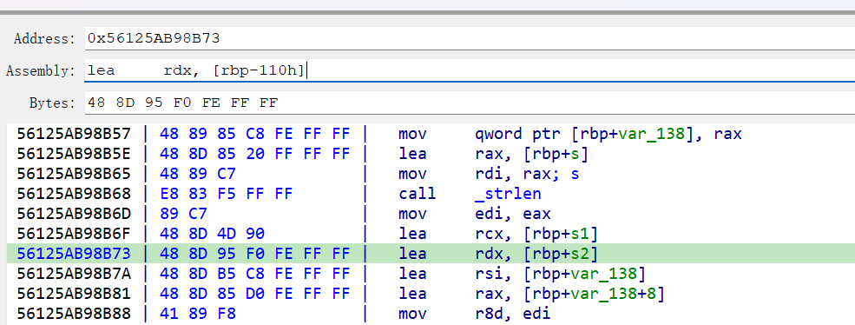855x325 pixels.
Task: Click operand rax, [rbp+var_138+8]
Action: coord(569,295)
